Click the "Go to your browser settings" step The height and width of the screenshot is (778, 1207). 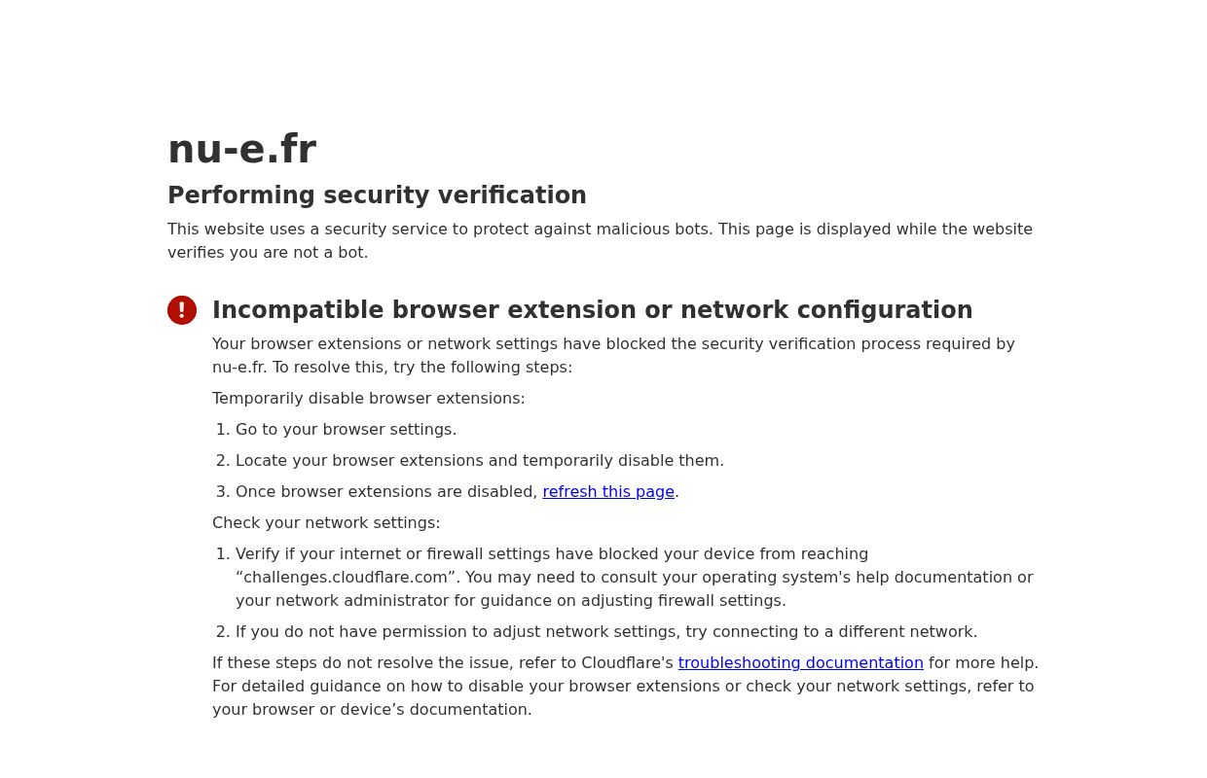tap(346, 430)
